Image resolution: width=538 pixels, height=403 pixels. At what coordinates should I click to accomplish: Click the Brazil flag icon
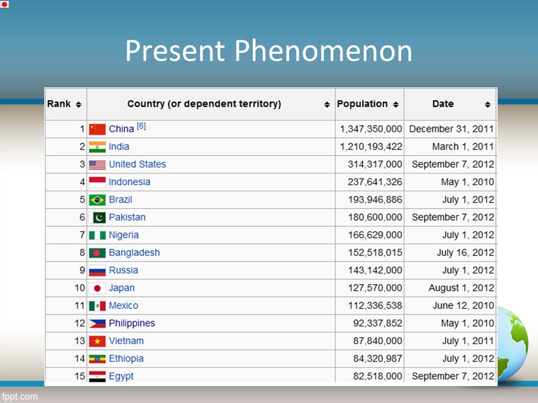tap(97, 200)
